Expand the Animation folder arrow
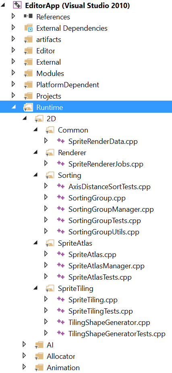Image resolution: width=172 pixels, height=373 pixels. click(24, 367)
